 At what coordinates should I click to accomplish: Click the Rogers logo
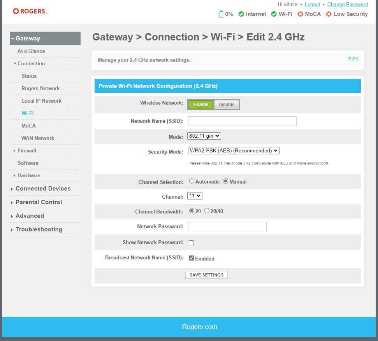click(x=30, y=11)
